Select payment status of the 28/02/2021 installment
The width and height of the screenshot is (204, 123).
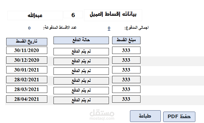pyautogui.click(x=81, y=81)
